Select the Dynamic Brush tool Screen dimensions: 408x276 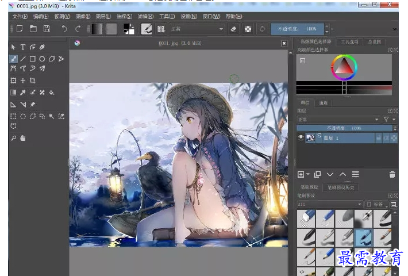click(33, 68)
